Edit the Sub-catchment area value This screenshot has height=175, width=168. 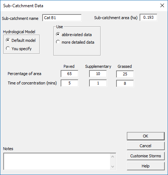click(149, 18)
